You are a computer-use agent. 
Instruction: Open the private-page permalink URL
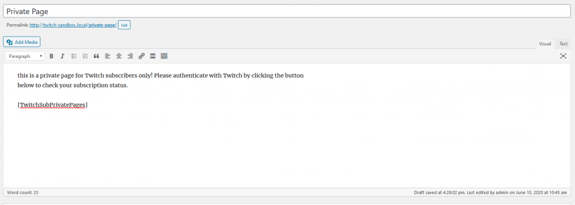tap(74, 25)
